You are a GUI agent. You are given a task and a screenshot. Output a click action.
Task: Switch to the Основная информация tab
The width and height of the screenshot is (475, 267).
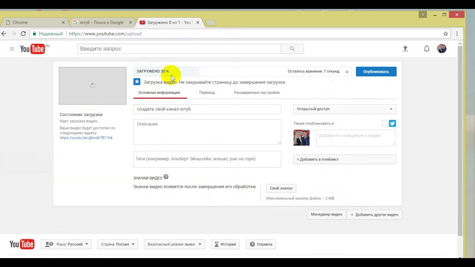coord(159,92)
